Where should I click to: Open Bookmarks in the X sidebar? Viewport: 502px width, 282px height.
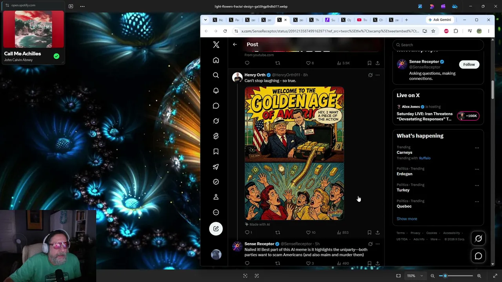pyautogui.click(x=216, y=152)
